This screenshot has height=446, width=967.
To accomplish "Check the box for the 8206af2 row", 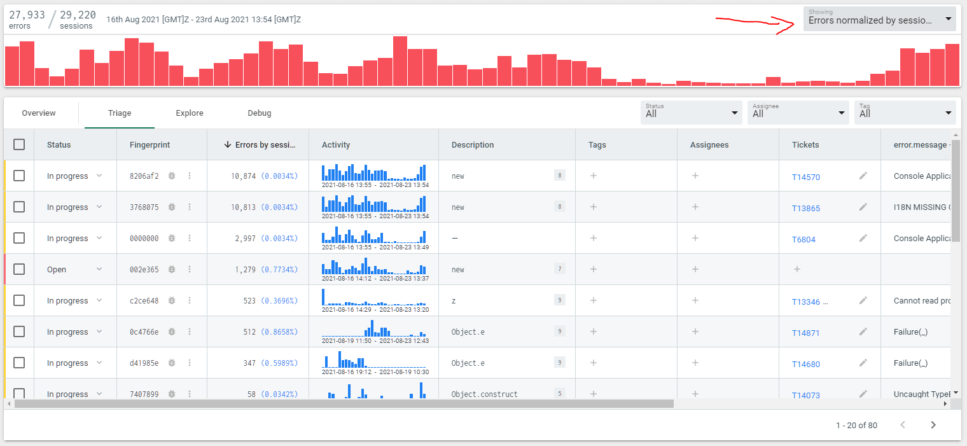I will pos(19,176).
